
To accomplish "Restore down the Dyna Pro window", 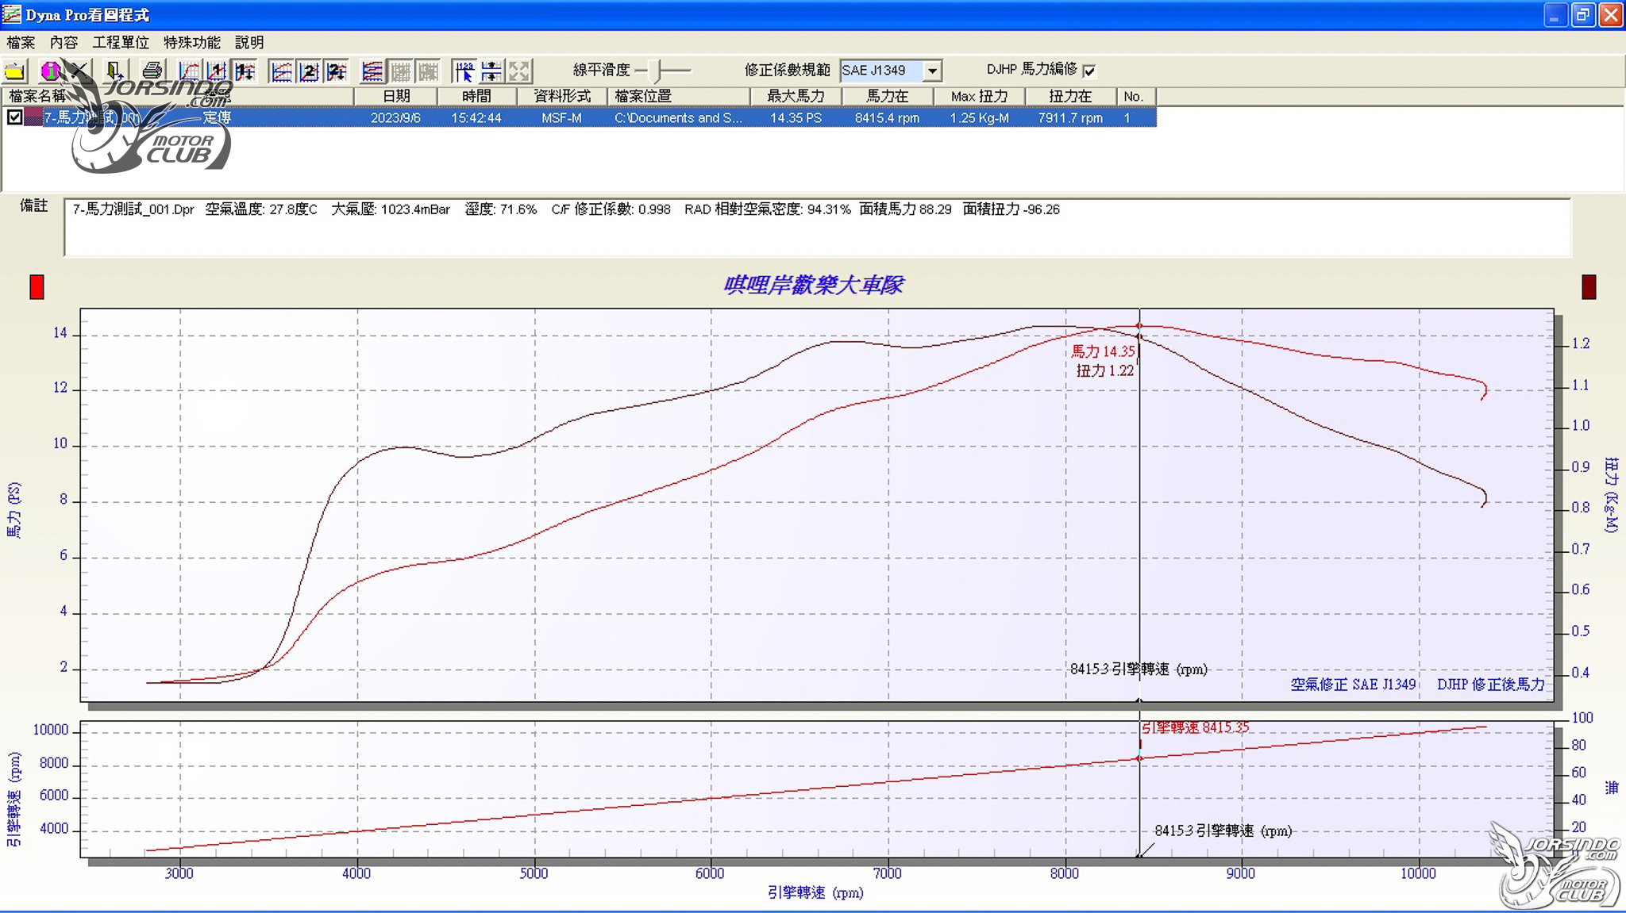I will (x=1582, y=14).
